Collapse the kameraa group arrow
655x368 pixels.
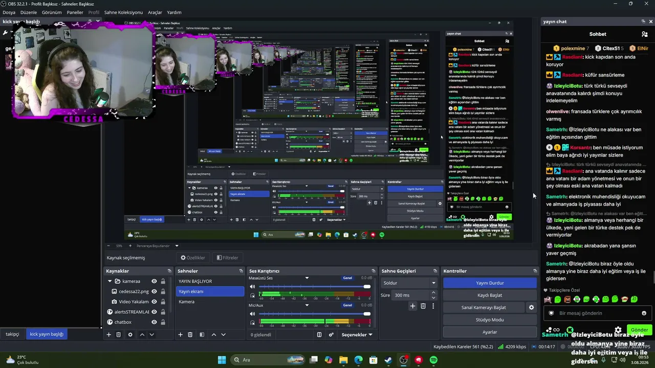tap(110, 281)
